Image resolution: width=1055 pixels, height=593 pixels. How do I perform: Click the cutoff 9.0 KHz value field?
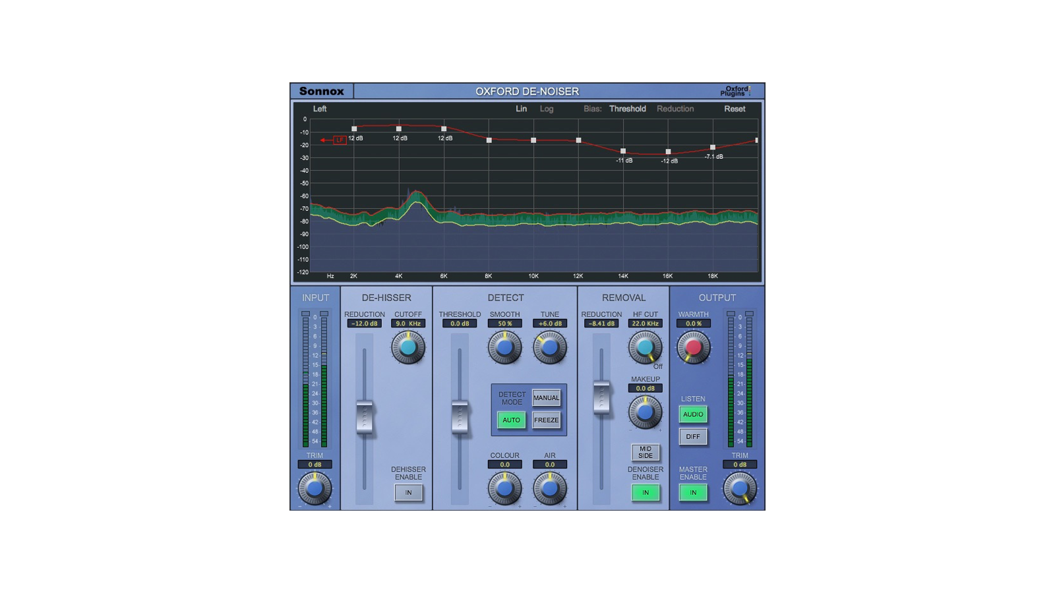click(408, 324)
